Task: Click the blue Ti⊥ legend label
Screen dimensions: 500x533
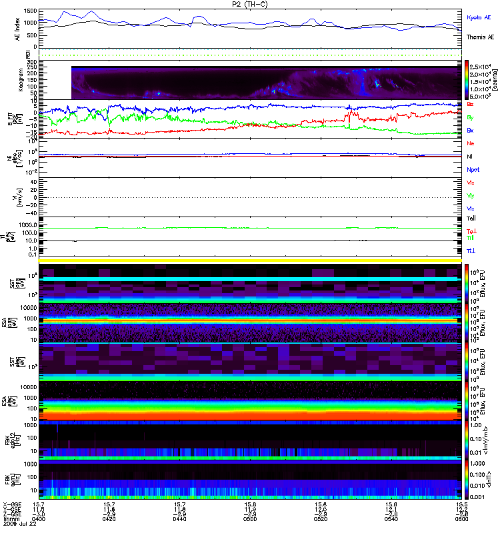Action: 471,251
